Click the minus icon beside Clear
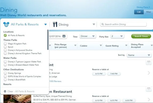The height and width of the screenshot is (103, 153). [x=5, y=91]
